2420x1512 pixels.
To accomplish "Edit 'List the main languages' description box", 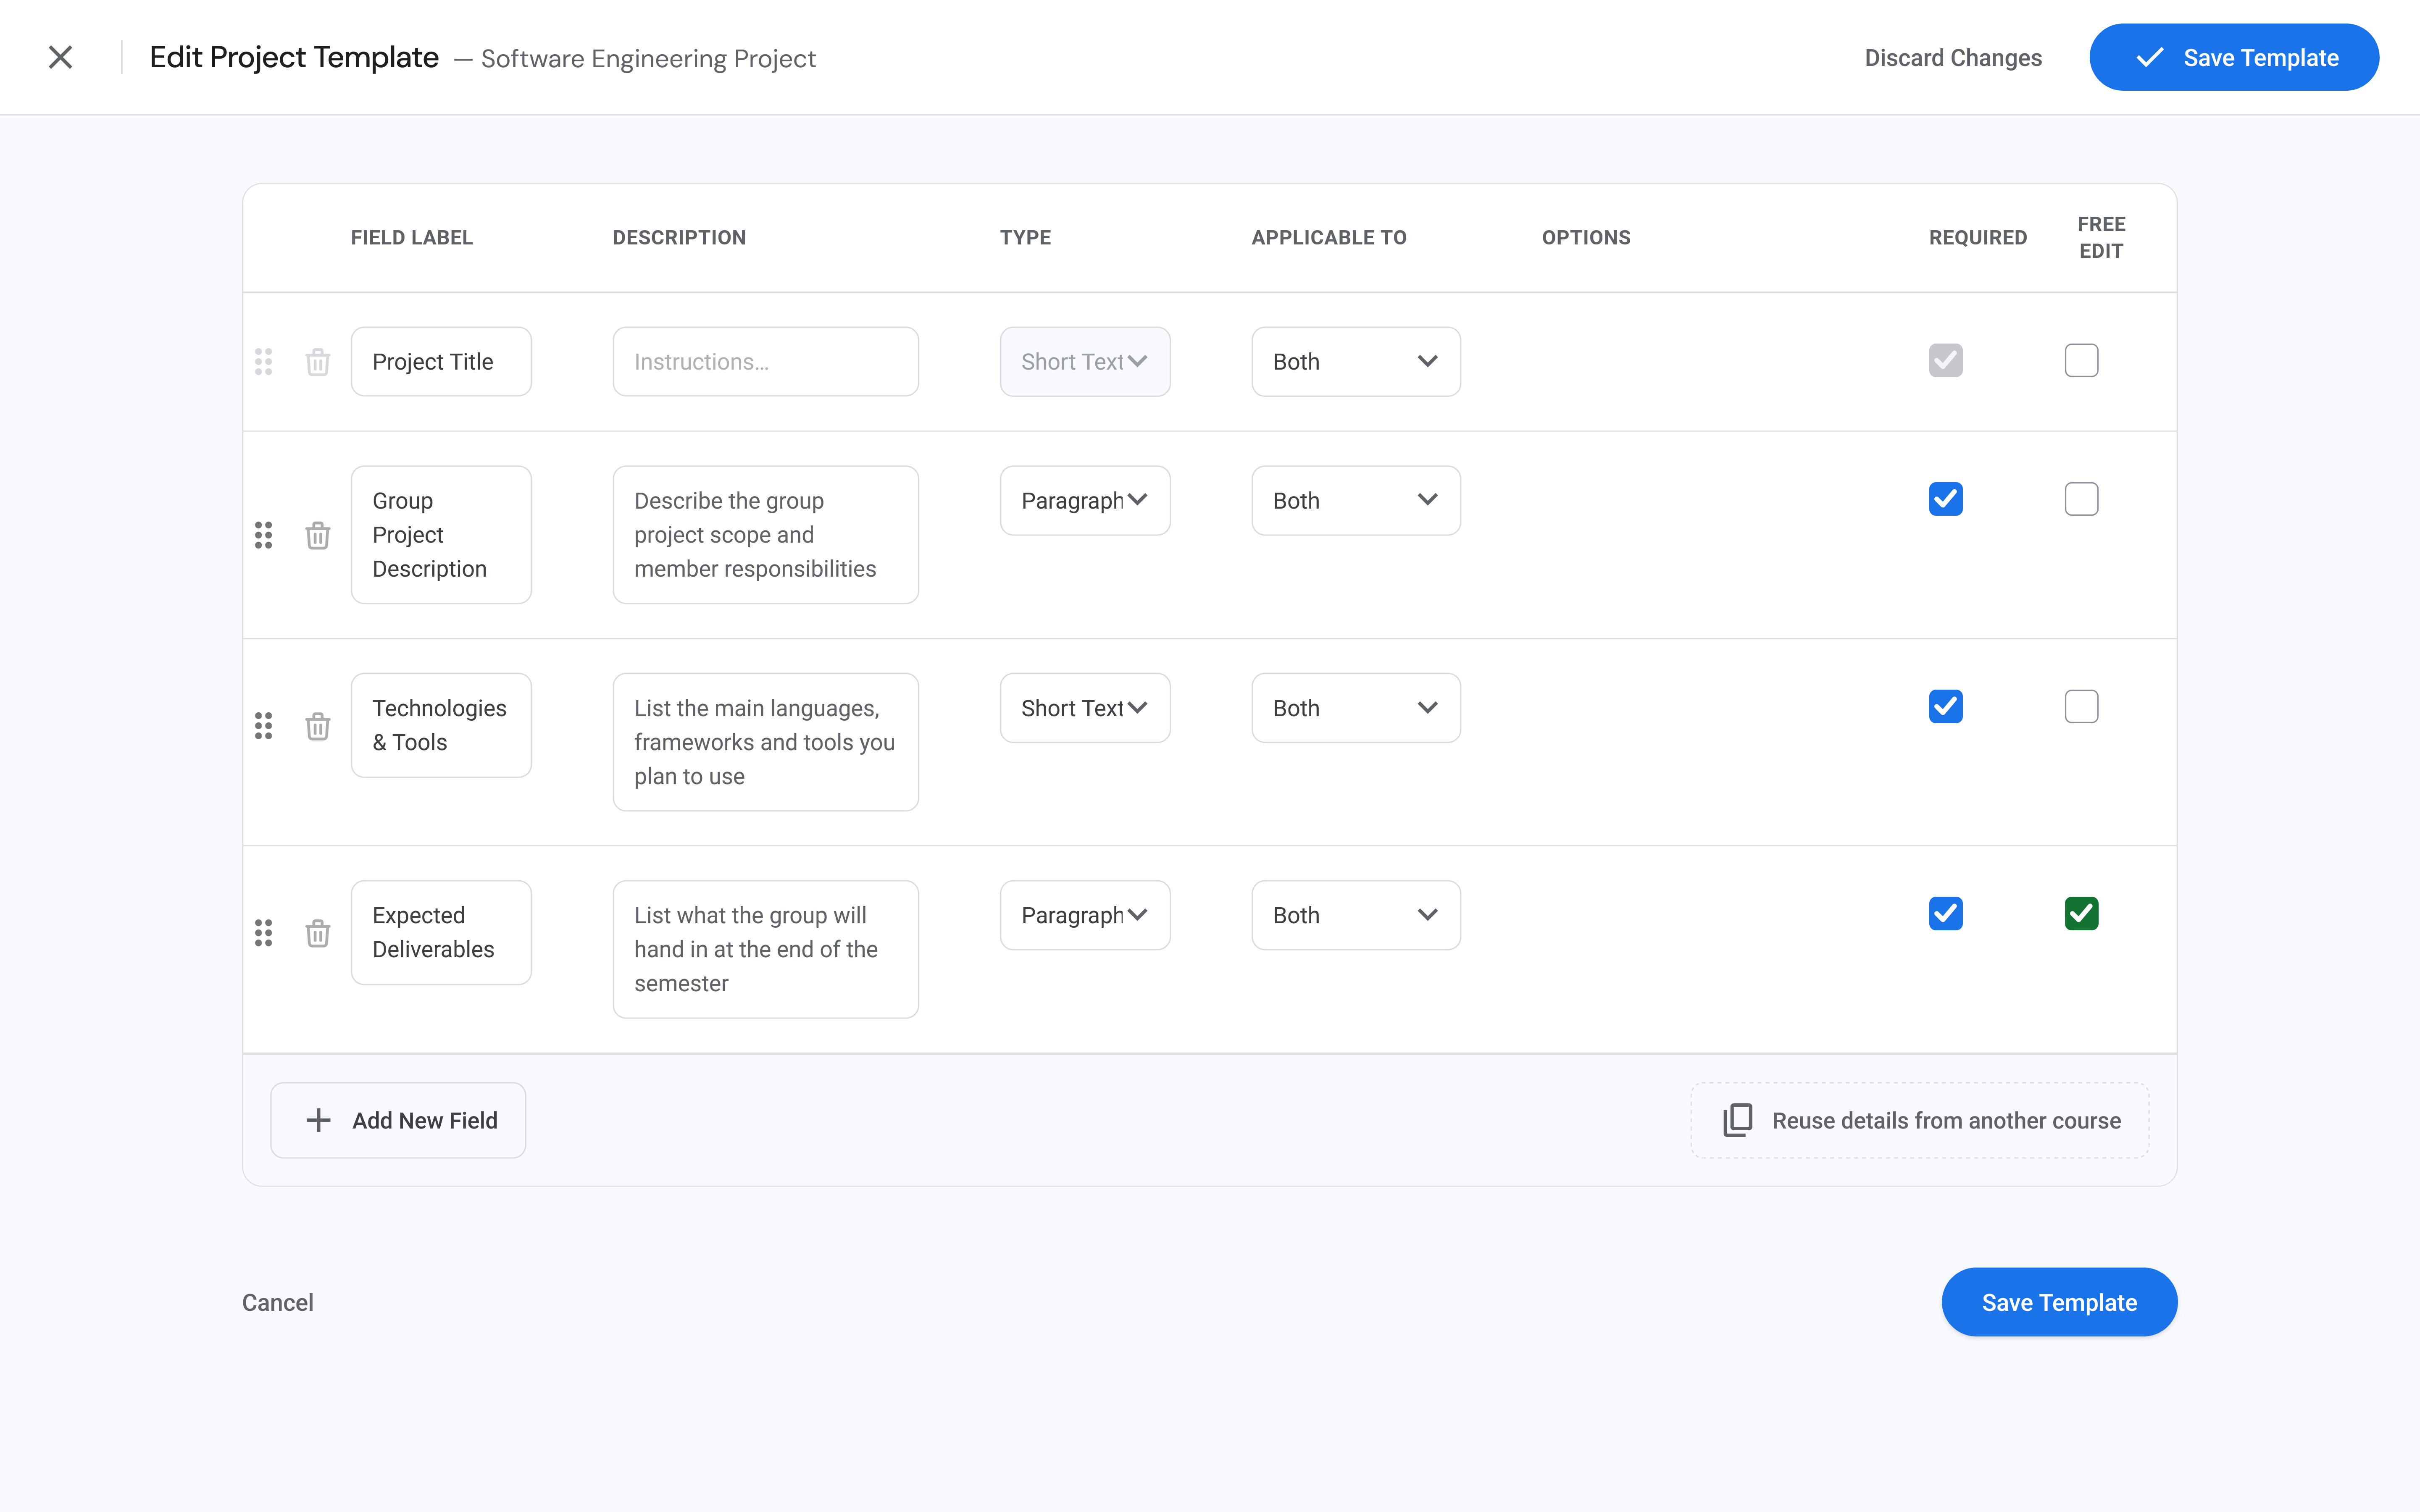I will [765, 742].
